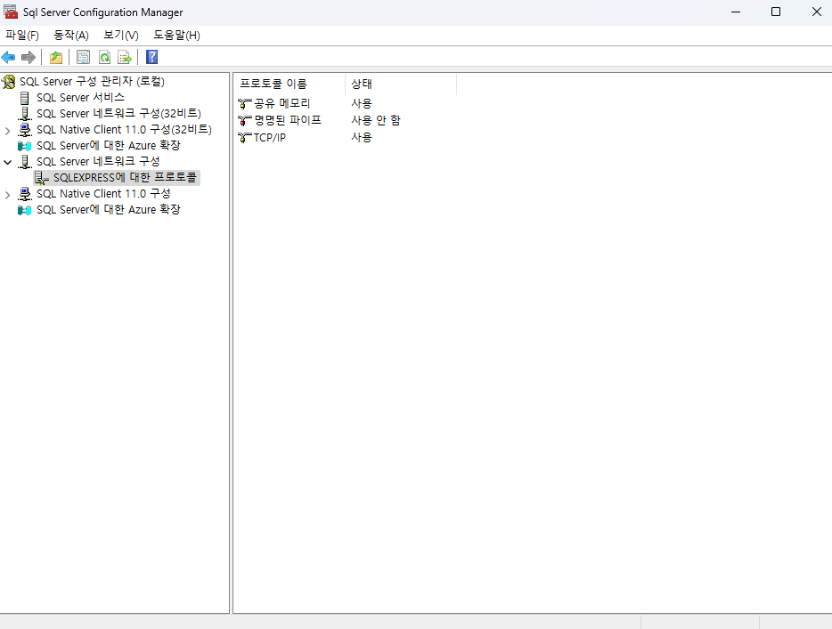Click icon of SQL Server 네트워크 구성(32비트)
Image resolution: width=832 pixels, height=629 pixels.
click(x=24, y=114)
